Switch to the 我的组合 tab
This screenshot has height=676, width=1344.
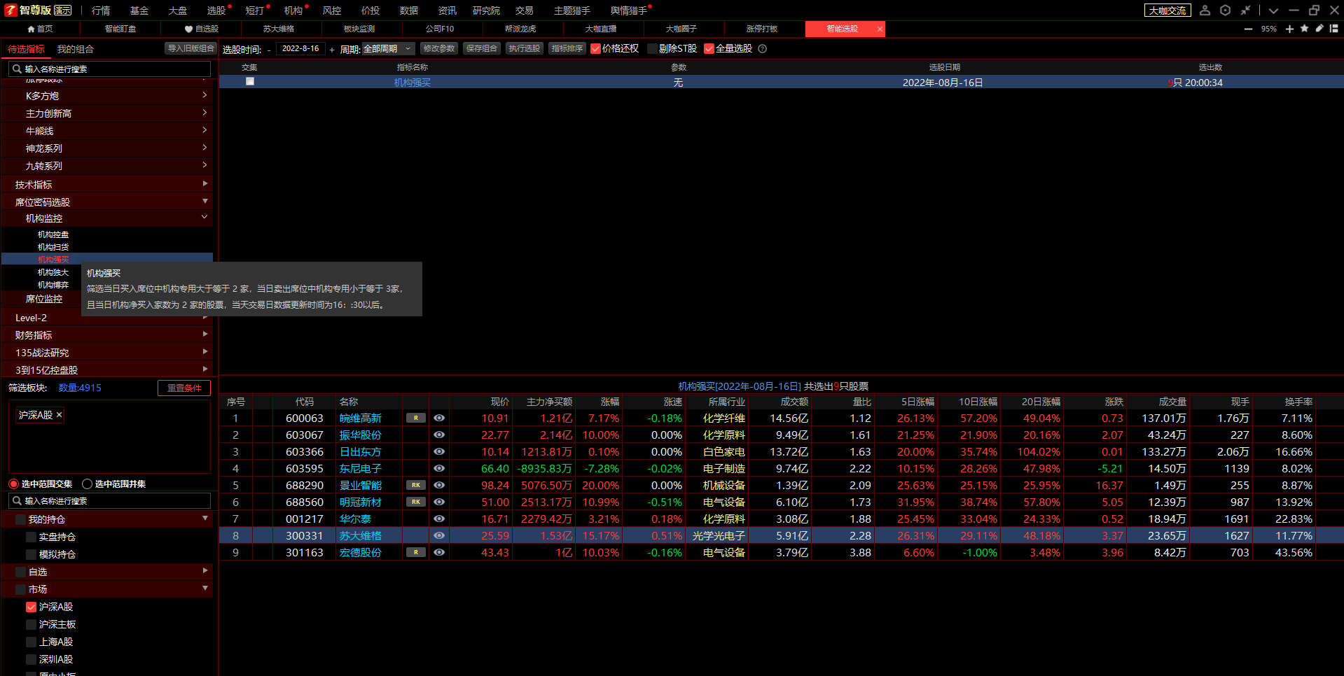tap(76, 49)
